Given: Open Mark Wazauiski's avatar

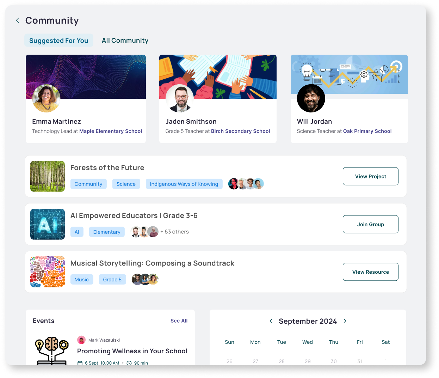Looking at the screenshot, I should 81,340.
